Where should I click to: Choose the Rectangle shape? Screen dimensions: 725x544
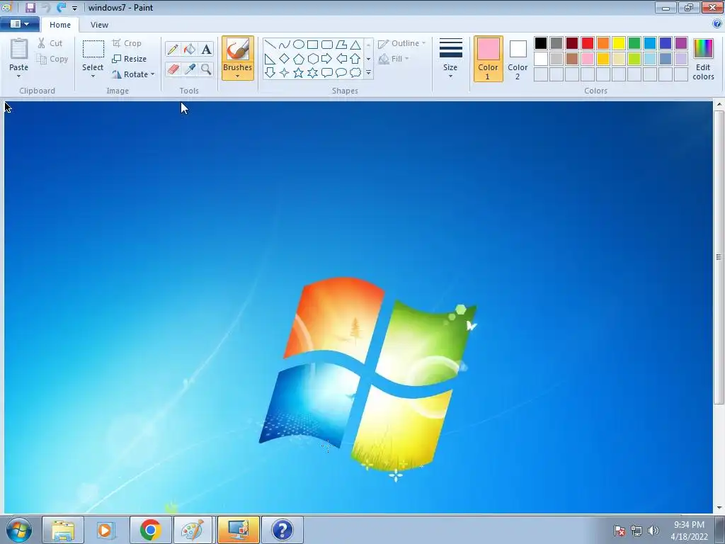pyautogui.click(x=312, y=45)
